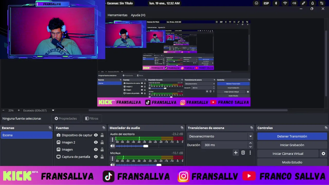Image resolution: width=329 pixels, height=185 pixels.
Task: Unlock the Dispositivo de captura source
Action: click(x=102, y=135)
